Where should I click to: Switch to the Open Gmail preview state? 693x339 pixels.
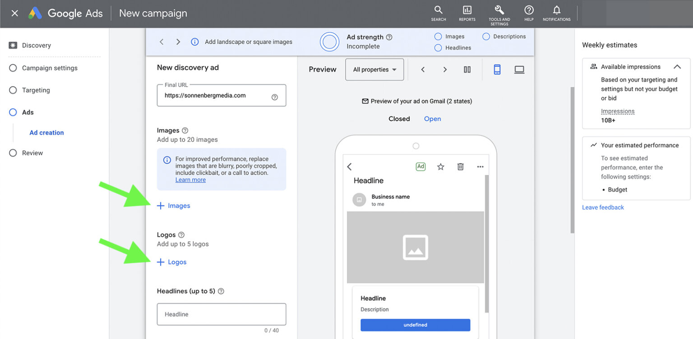432,118
